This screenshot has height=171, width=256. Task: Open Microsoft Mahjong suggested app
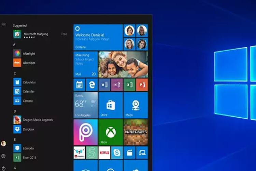(x=40, y=34)
